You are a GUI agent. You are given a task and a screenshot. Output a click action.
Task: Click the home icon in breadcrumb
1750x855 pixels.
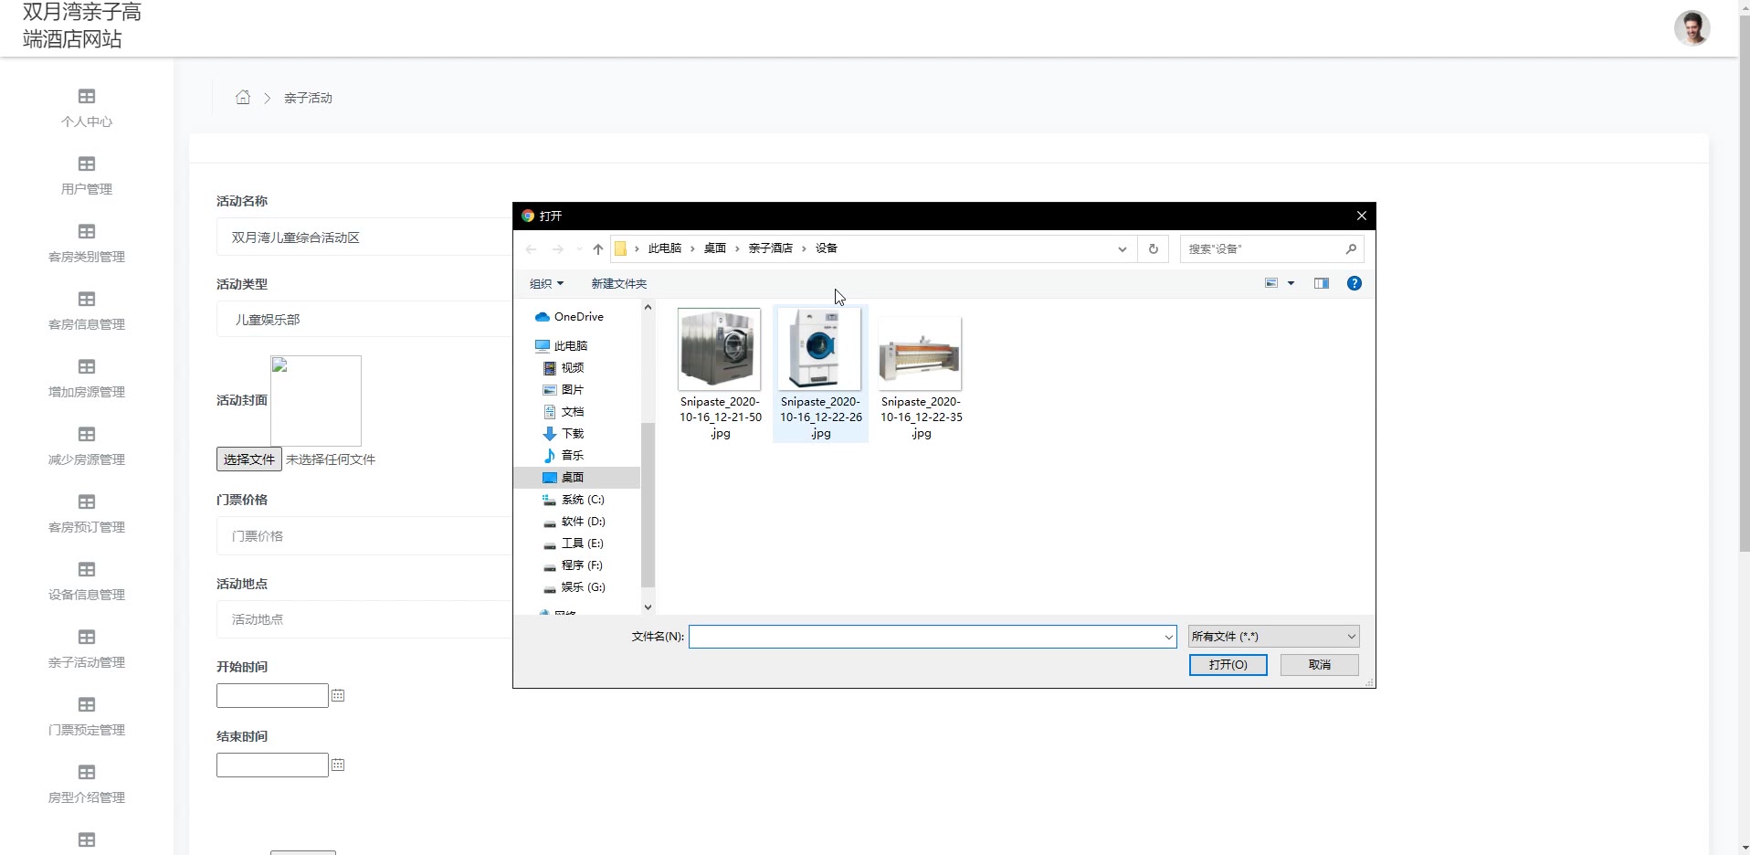pos(243,98)
